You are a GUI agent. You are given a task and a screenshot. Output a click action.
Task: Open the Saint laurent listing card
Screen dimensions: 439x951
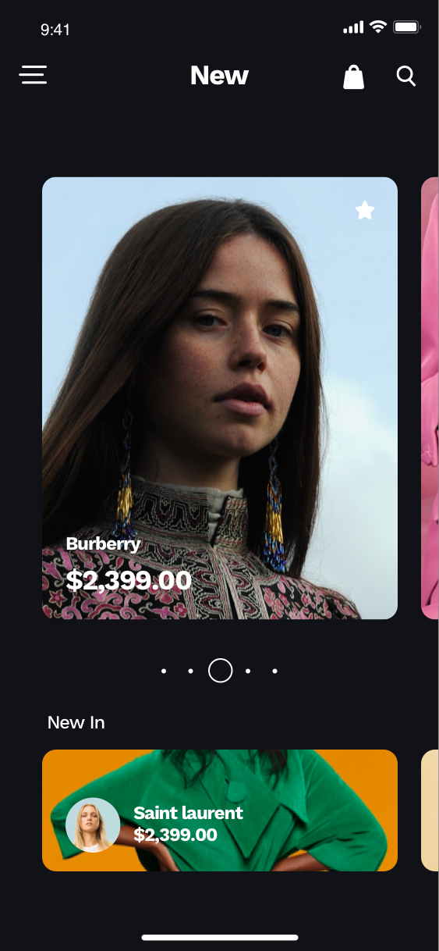220,810
